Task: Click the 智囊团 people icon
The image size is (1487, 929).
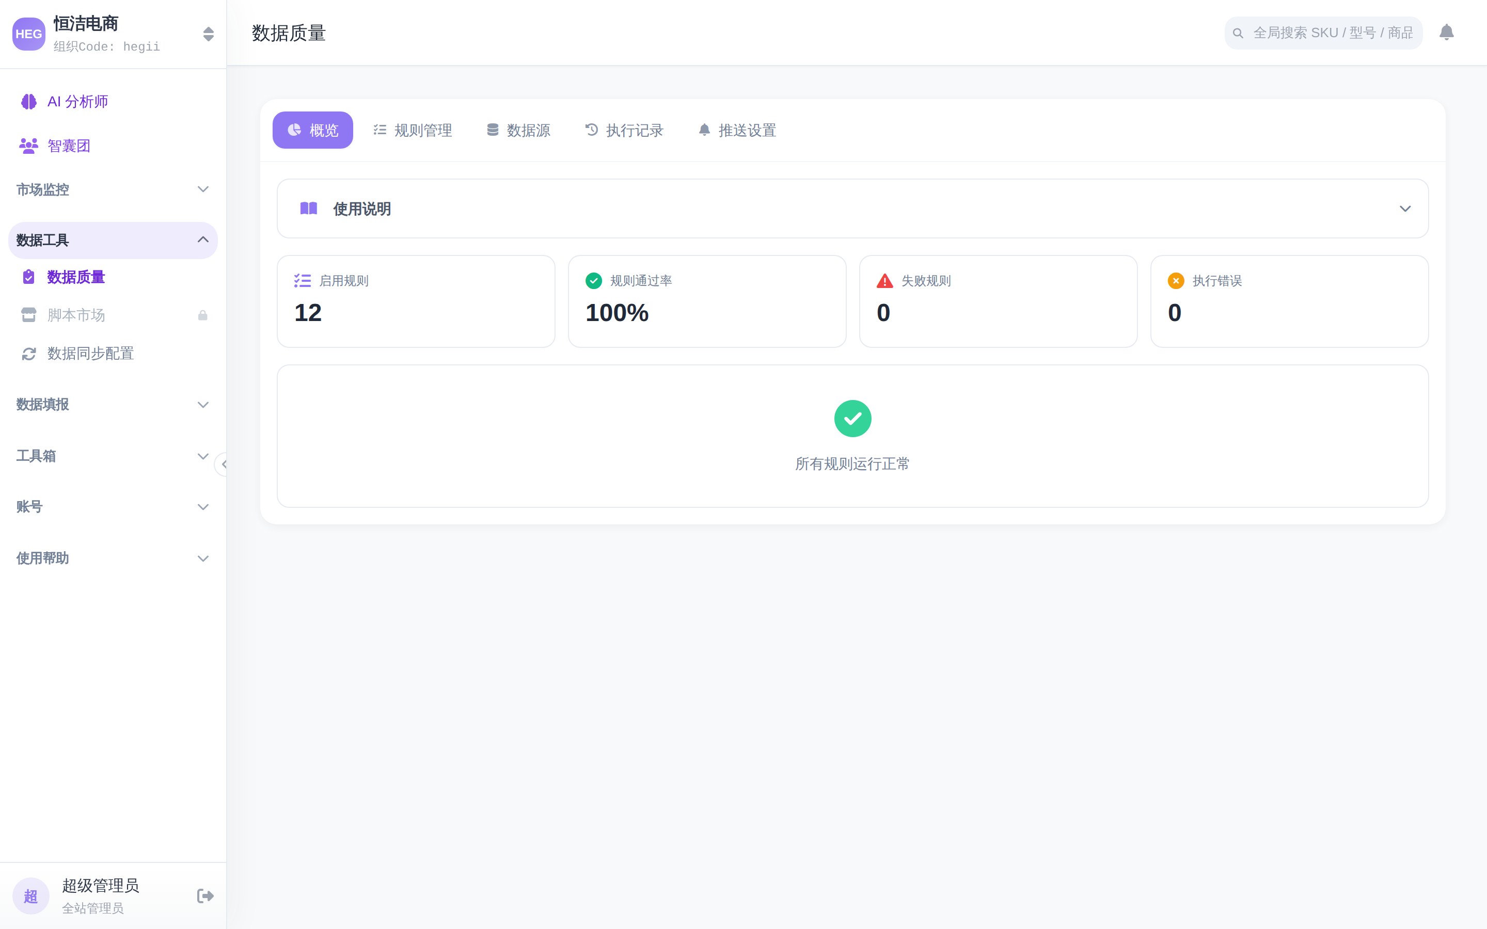Action: click(29, 146)
